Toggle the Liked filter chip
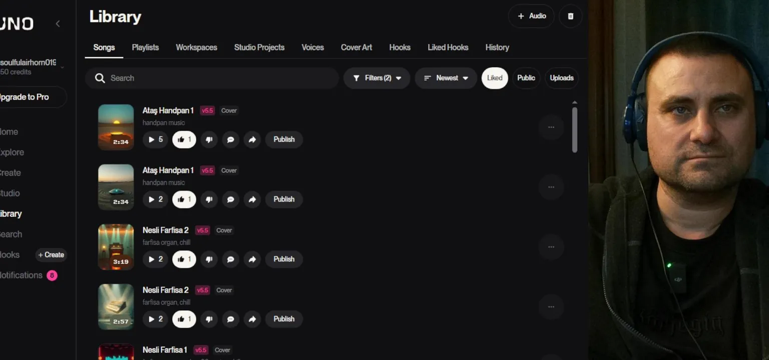The width and height of the screenshot is (769, 360). point(494,78)
